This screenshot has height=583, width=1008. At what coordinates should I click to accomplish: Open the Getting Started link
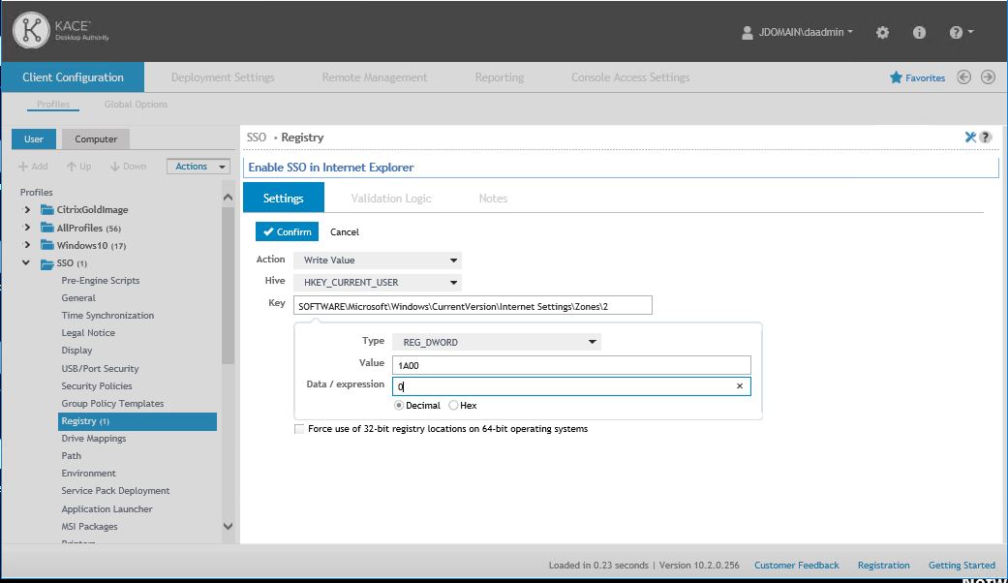[x=962, y=565]
